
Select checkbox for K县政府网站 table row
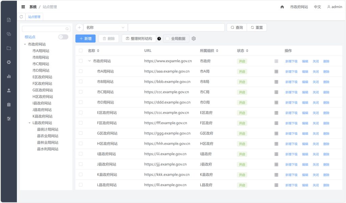click(81, 175)
